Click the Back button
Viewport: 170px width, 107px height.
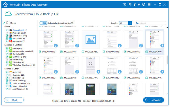14,100
